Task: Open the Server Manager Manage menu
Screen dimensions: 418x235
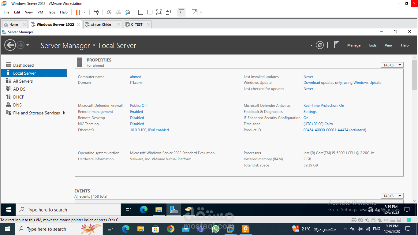Action: 354,45
